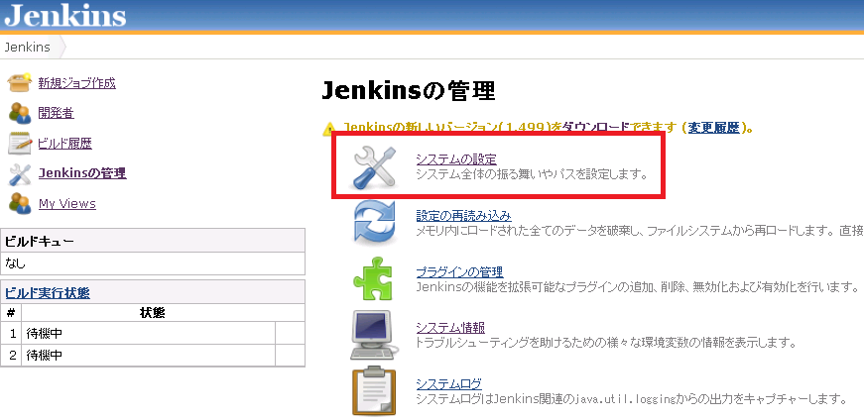Click the 開発者 people icon
The height and width of the screenshot is (420, 864).
point(20,113)
